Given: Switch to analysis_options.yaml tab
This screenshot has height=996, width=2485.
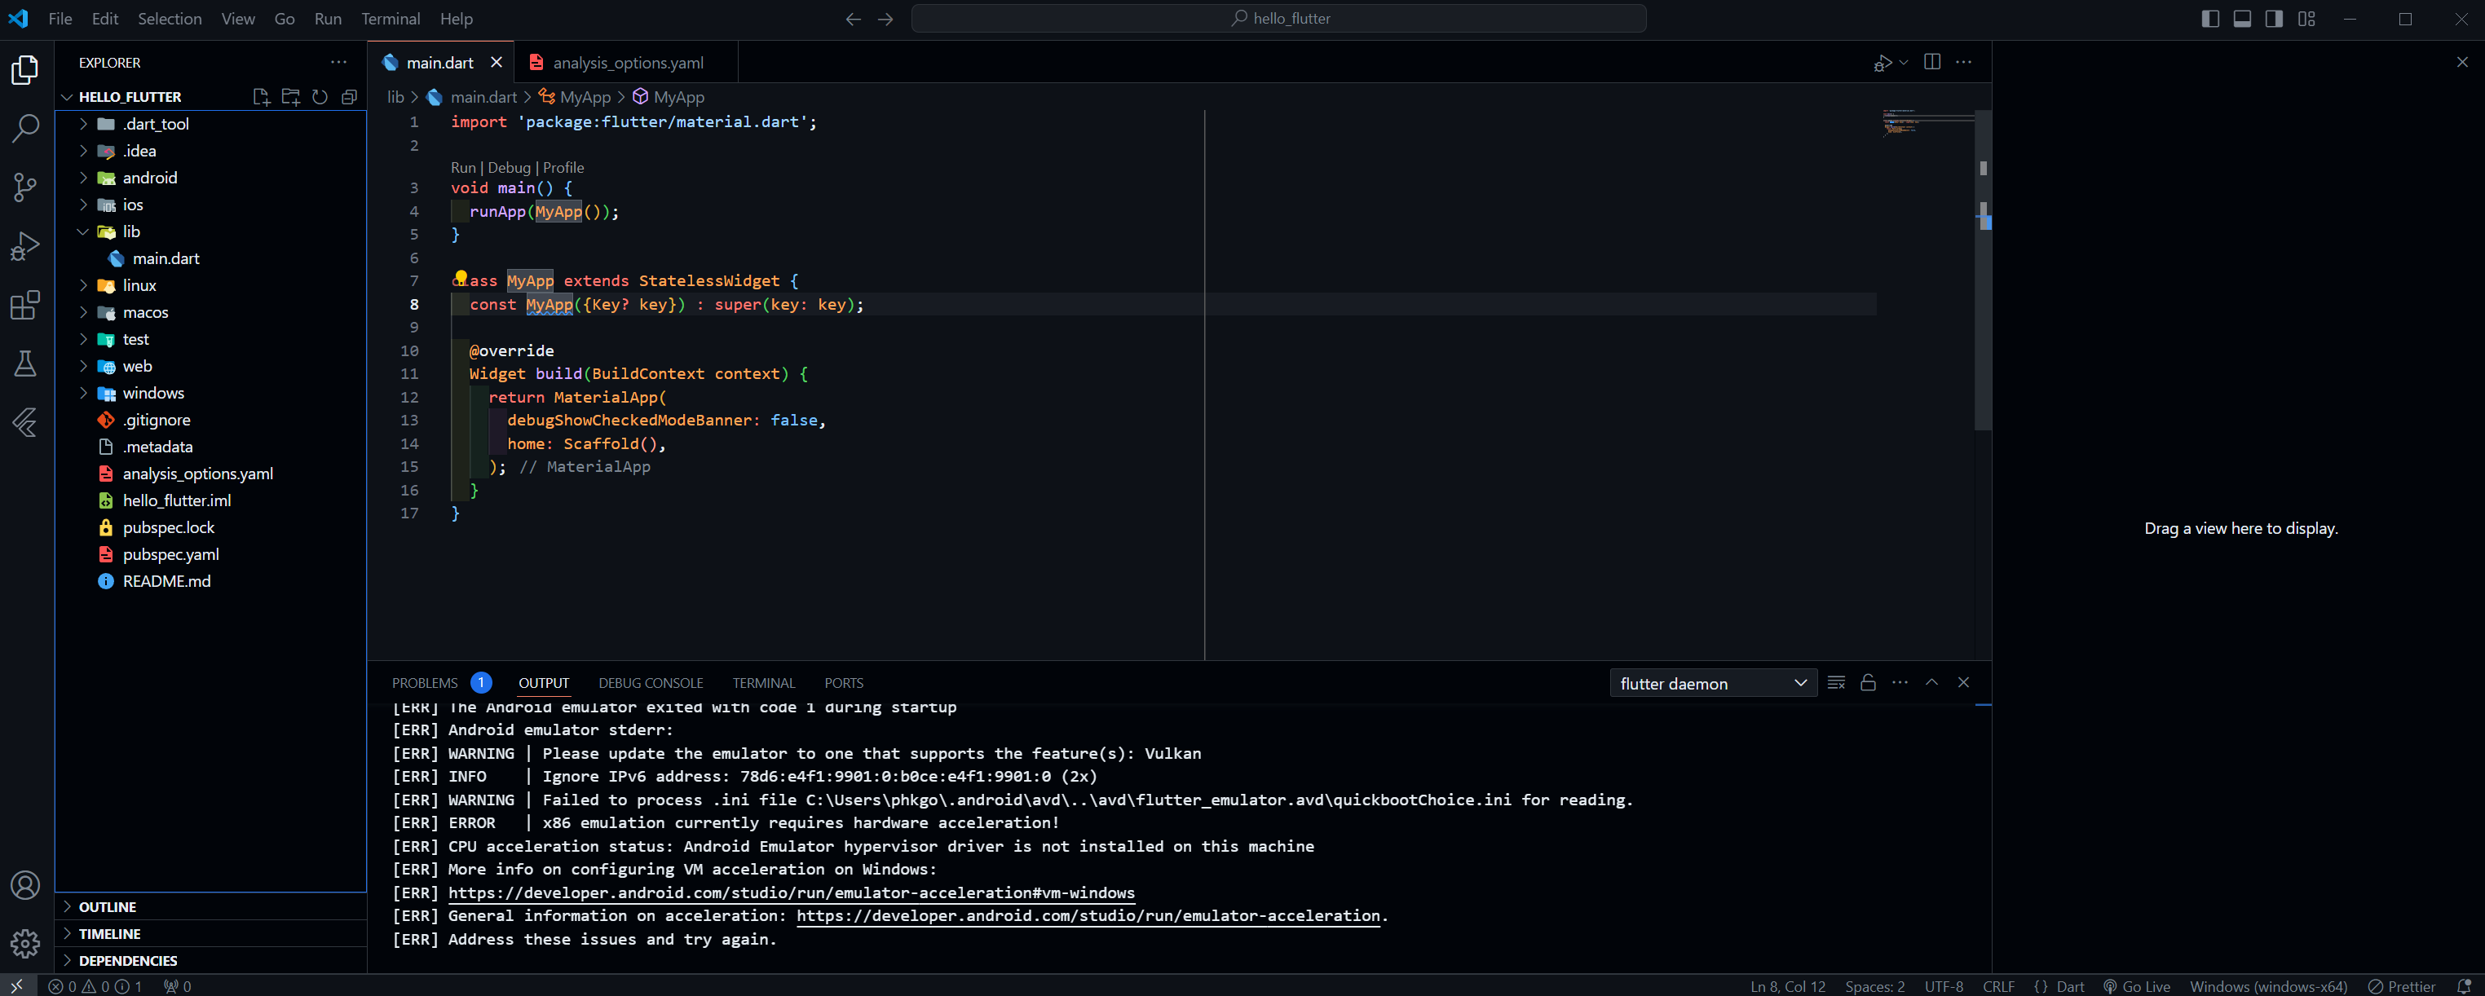Looking at the screenshot, I should pos(626,62).
